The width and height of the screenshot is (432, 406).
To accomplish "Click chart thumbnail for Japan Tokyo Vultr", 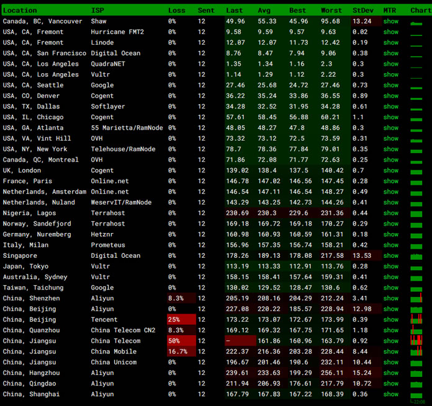I will 416,267.
